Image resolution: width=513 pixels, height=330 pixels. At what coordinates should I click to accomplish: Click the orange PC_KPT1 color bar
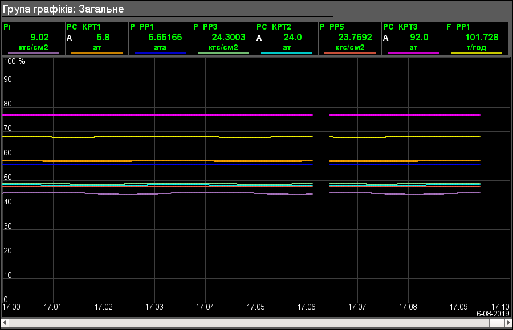tap(97, 53)
